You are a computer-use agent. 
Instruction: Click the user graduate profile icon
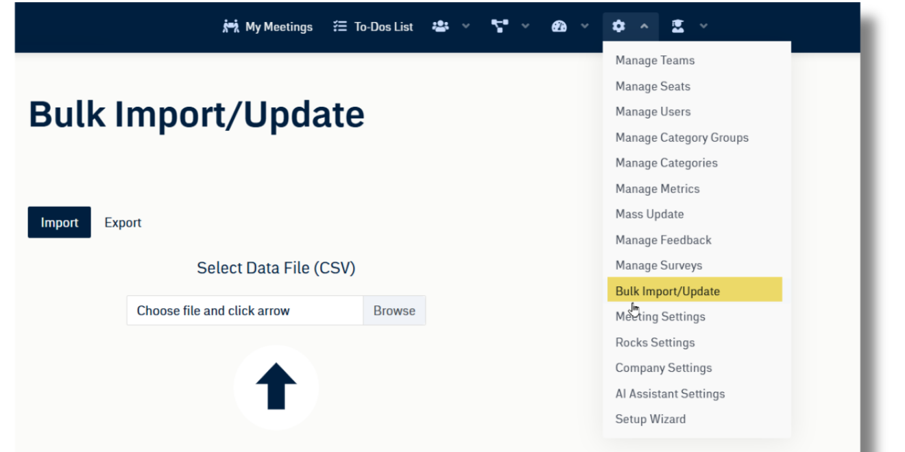point(678,27)
